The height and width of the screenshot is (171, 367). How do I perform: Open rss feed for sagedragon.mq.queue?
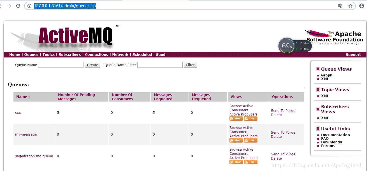[250, 162]
